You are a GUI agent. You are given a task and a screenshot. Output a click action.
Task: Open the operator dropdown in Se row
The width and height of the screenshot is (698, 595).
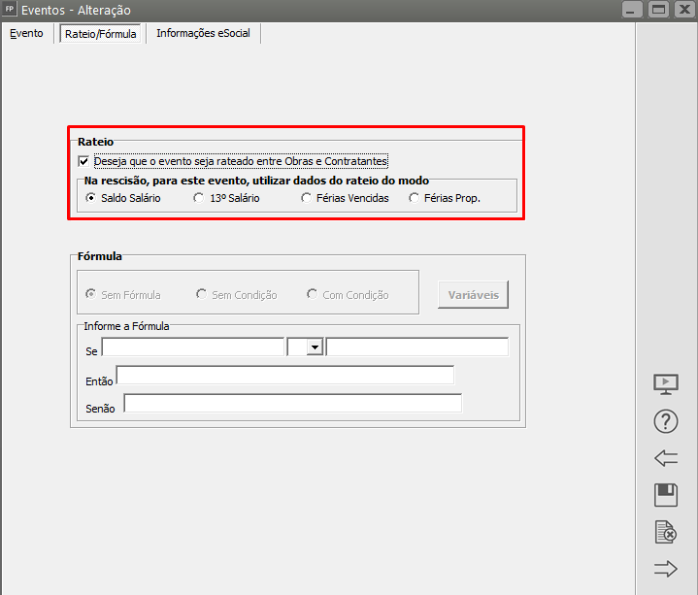[x=314, y=347]
